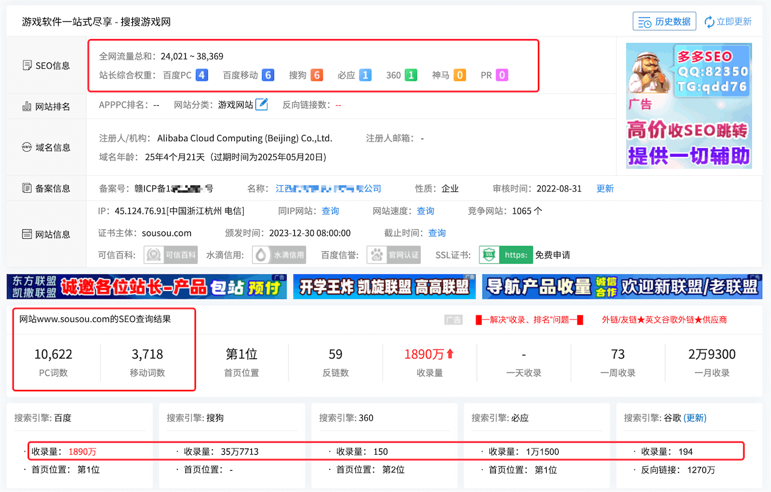Click the 反链数 value 59
Viewport: 771px width, 492px height.
(336, 354)
